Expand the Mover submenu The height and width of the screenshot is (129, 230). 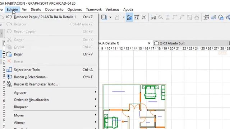[52, 115]
